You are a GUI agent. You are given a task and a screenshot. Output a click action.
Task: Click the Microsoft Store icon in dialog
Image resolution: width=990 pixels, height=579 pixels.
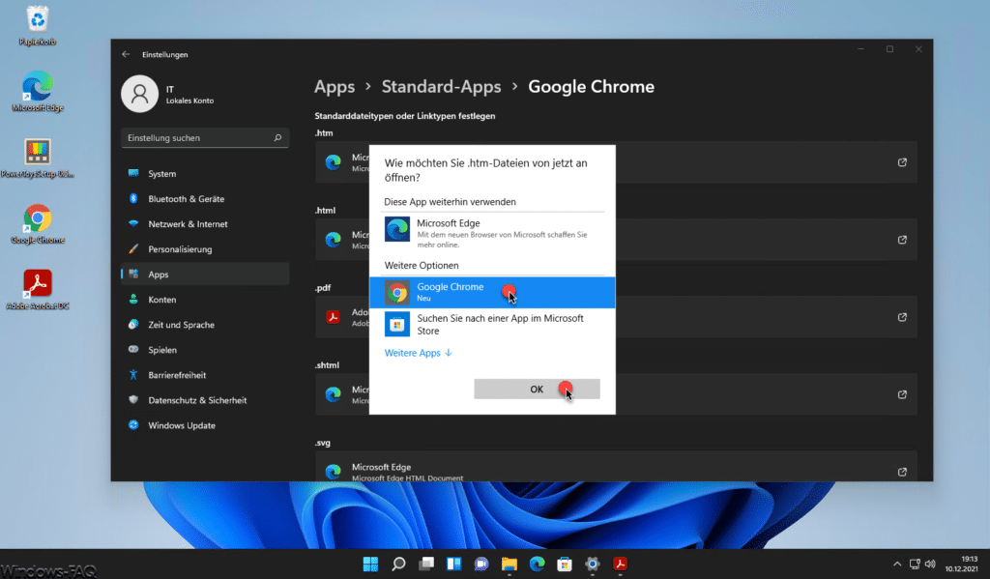tap(397, 324)
